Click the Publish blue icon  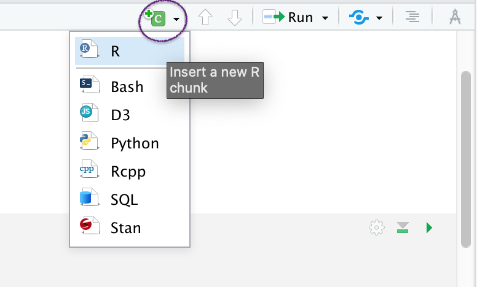click(358, 18)
